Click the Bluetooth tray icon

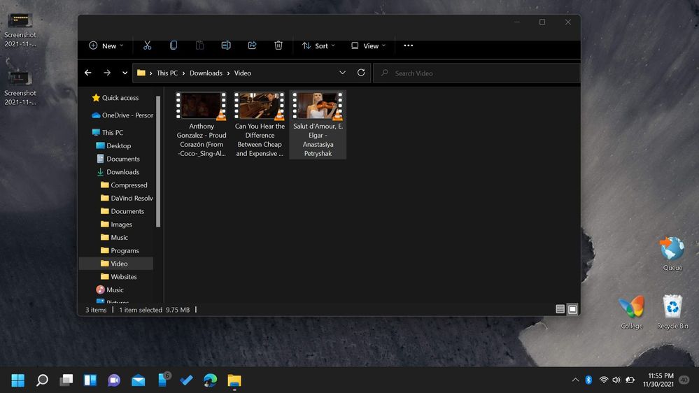point(588,380)
